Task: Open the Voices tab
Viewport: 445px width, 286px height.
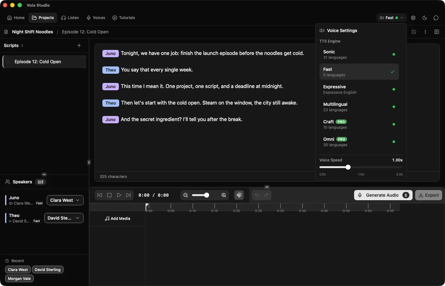Action: (x=96, y=18)
